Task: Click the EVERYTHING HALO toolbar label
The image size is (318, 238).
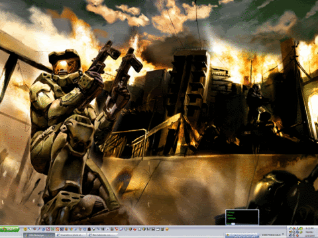Action: point(271,235)
